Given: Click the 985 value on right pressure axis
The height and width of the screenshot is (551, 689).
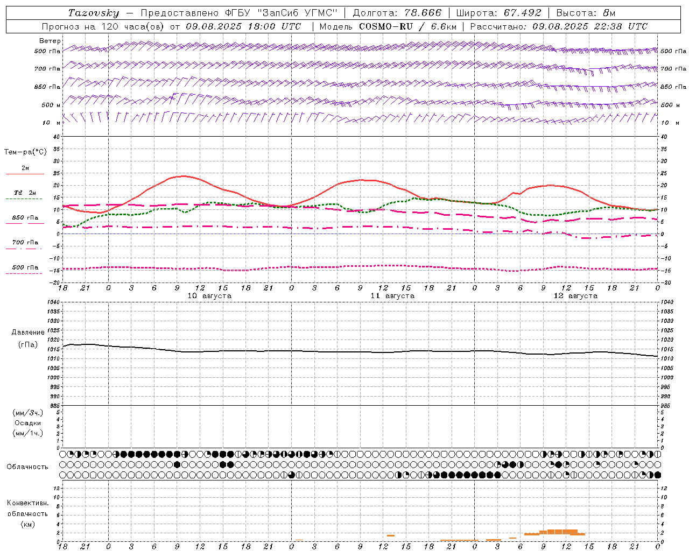Looking at the screenshot, I should (x=666, y=406).
